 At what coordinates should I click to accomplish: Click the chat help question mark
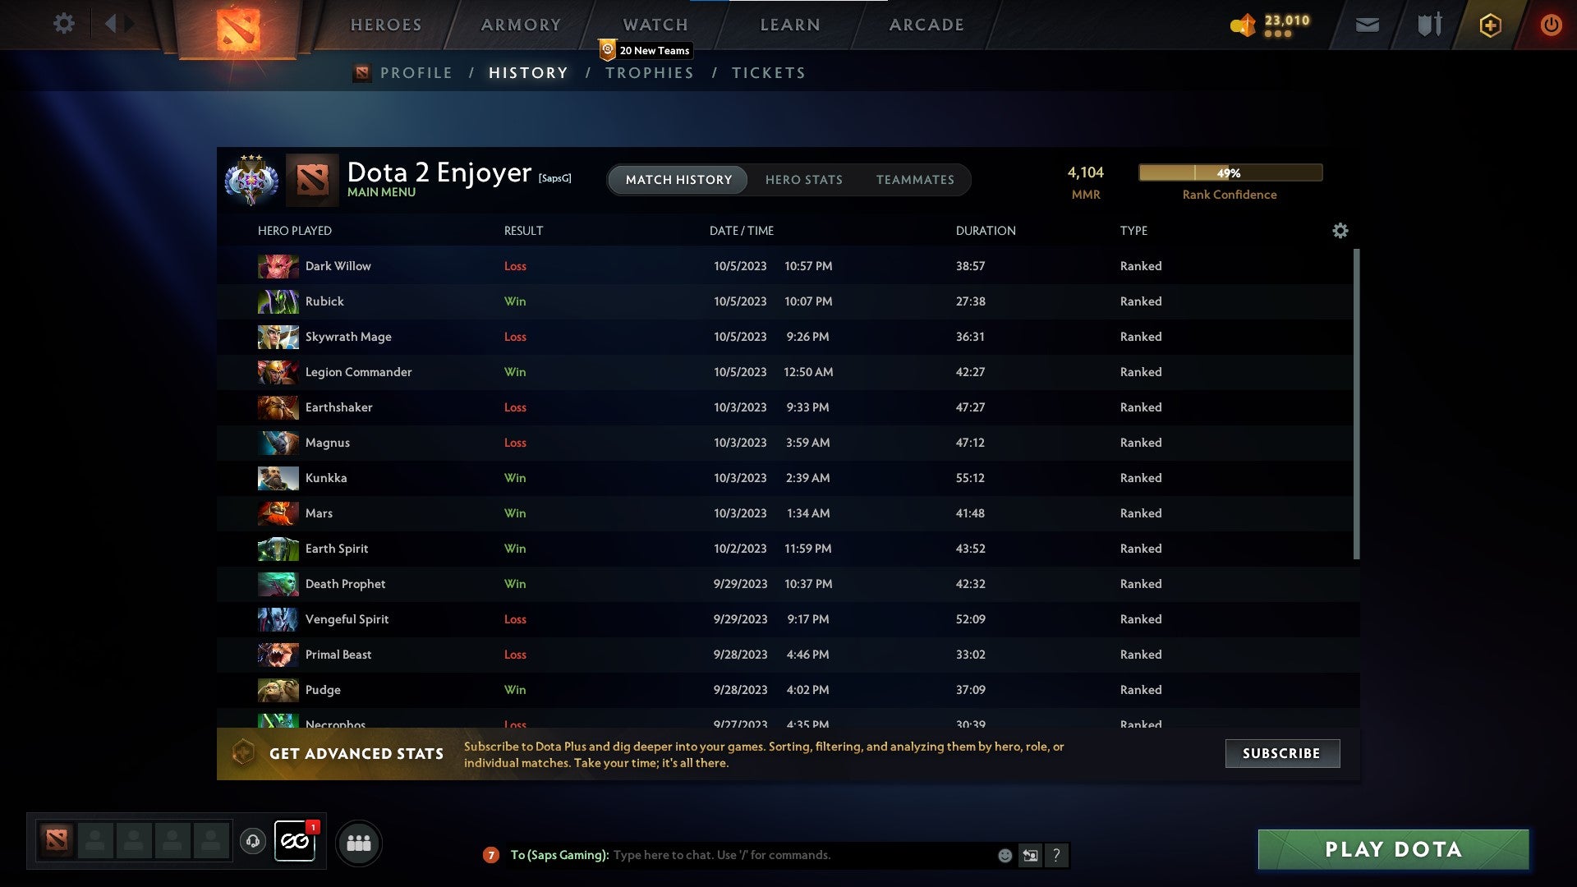1057,855
